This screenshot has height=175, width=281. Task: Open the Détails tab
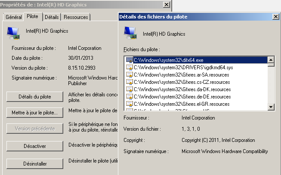(x=52, y=17)
